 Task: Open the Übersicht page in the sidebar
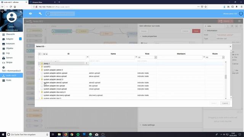pyautogui.click(x=10, y=34)
